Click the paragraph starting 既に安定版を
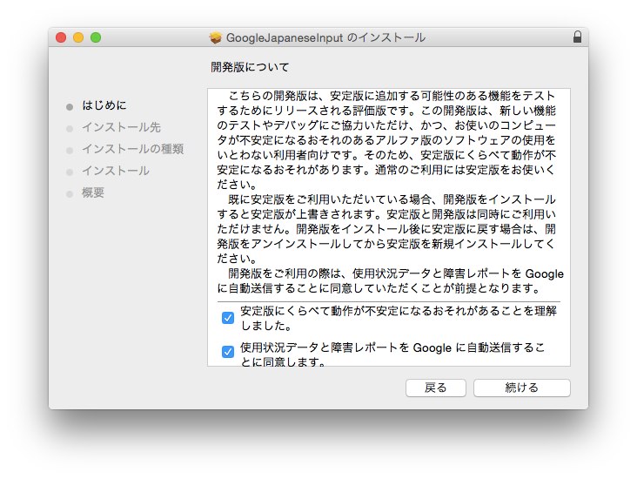Screen dimensions: 637x479 point(386,228)
